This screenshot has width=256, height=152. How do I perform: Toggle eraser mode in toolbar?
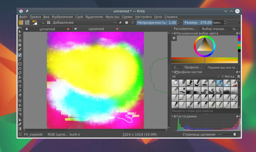tap(120, 22)
